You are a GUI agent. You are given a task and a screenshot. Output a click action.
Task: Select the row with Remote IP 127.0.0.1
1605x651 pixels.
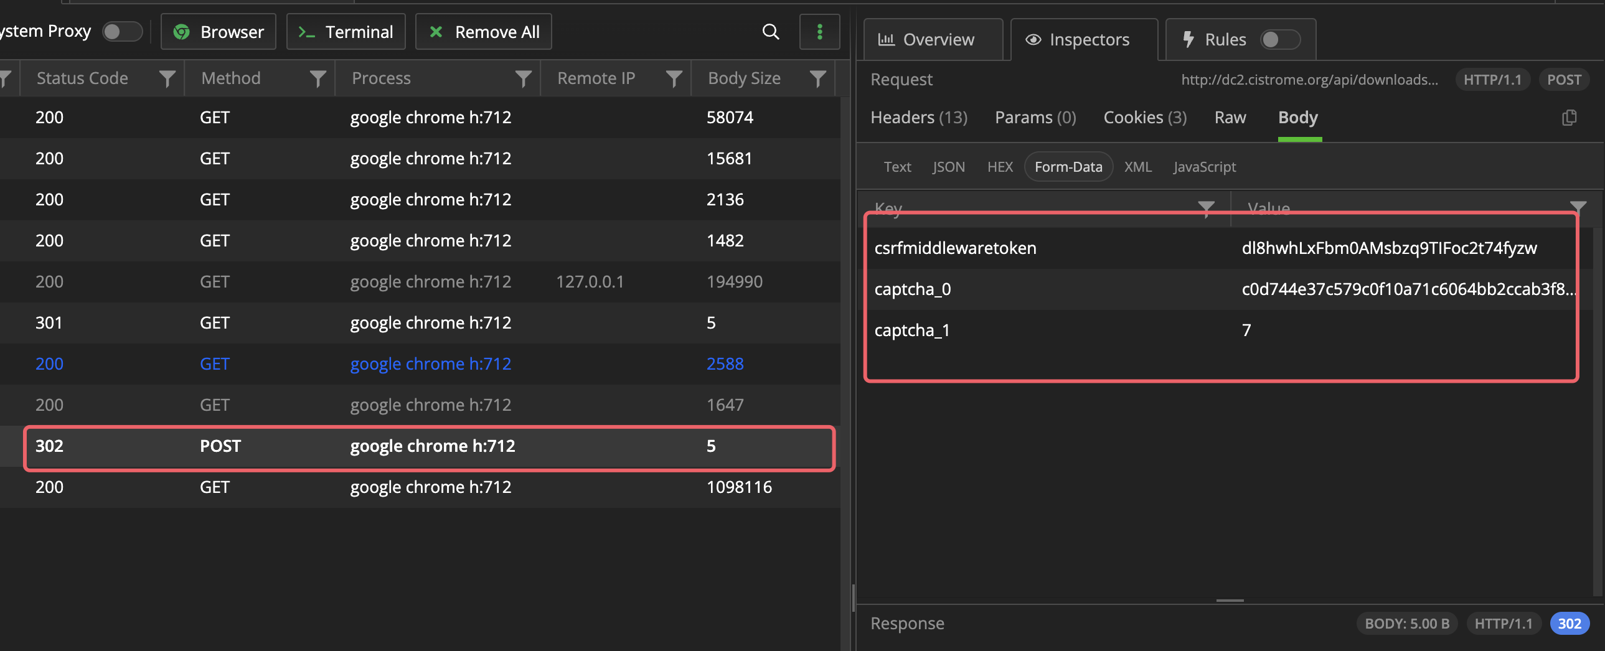pos(420,281)
